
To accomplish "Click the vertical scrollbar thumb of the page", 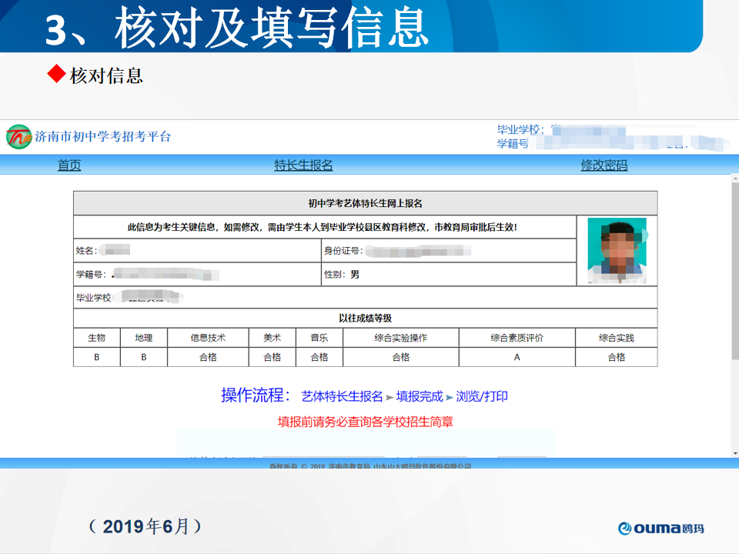I will pos(735,271).
